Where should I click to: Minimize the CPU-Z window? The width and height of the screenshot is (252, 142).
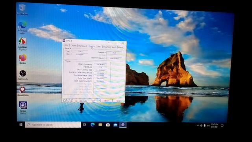109,43
